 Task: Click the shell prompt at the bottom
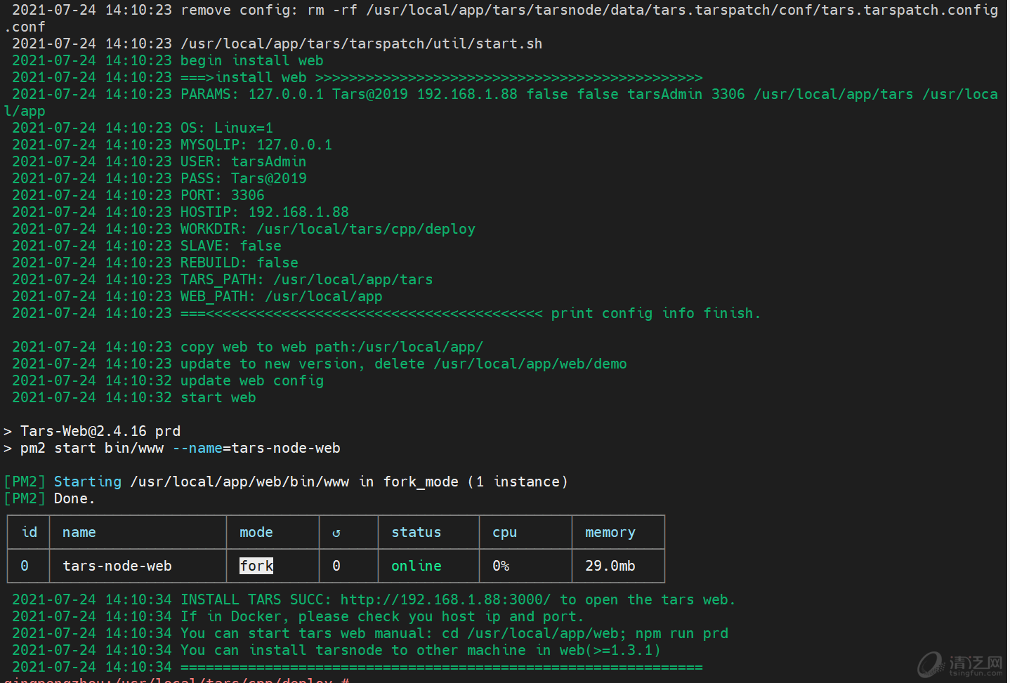pos(176,679)
